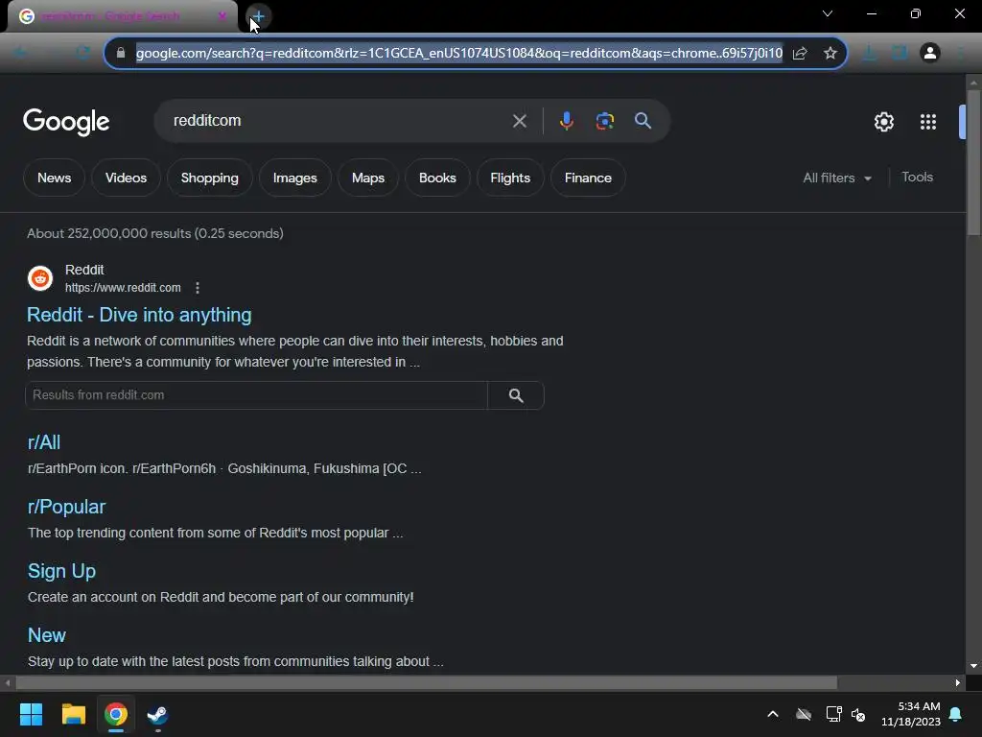
Task: Click the scroll down arrow on vertical scrollbar
Action: pos(974,666)
